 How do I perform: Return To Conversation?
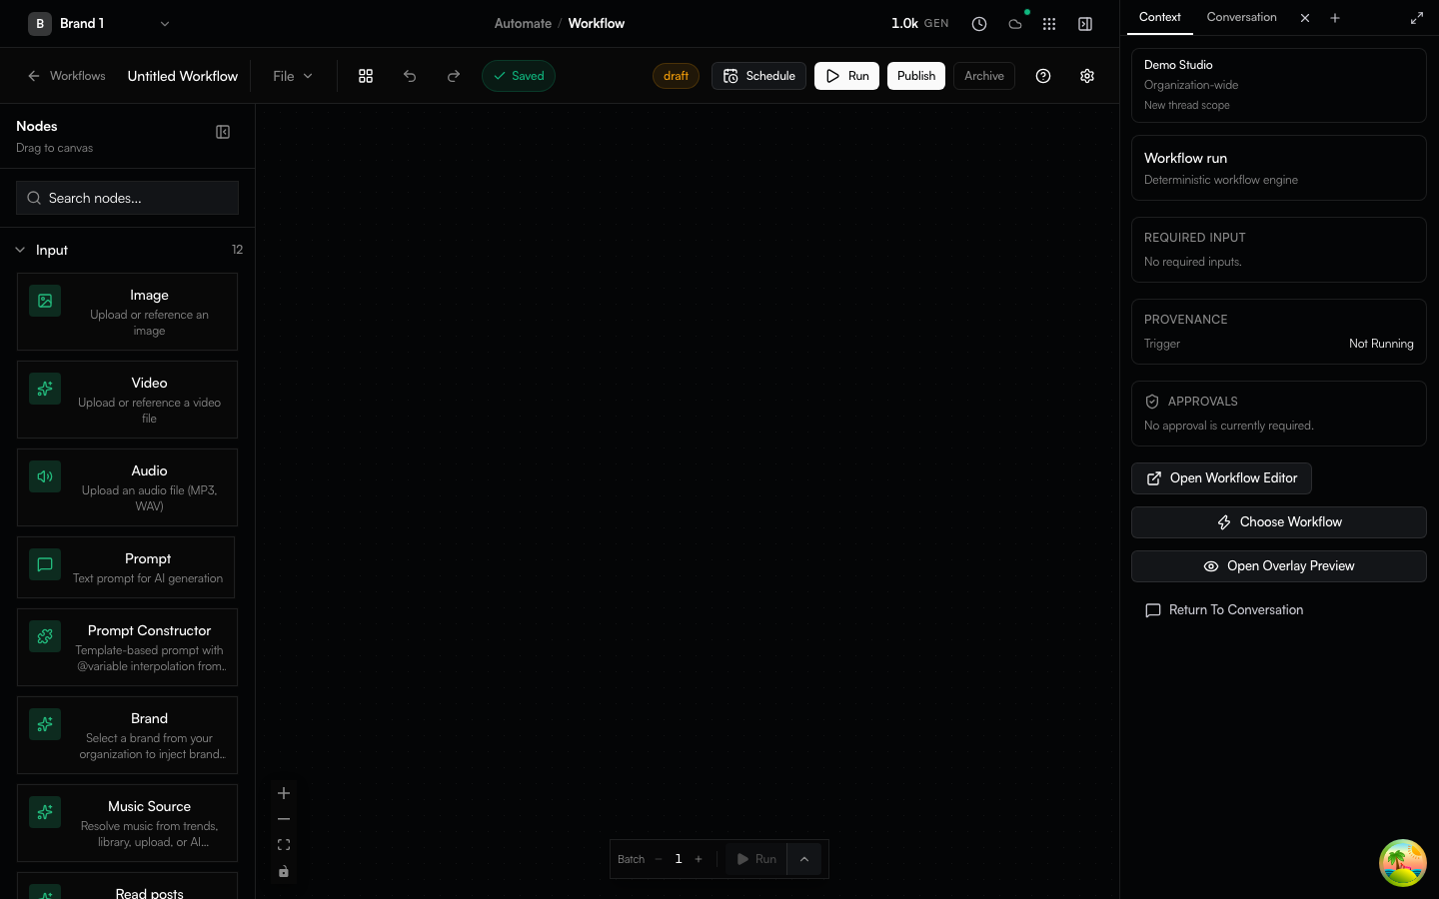1224,610
